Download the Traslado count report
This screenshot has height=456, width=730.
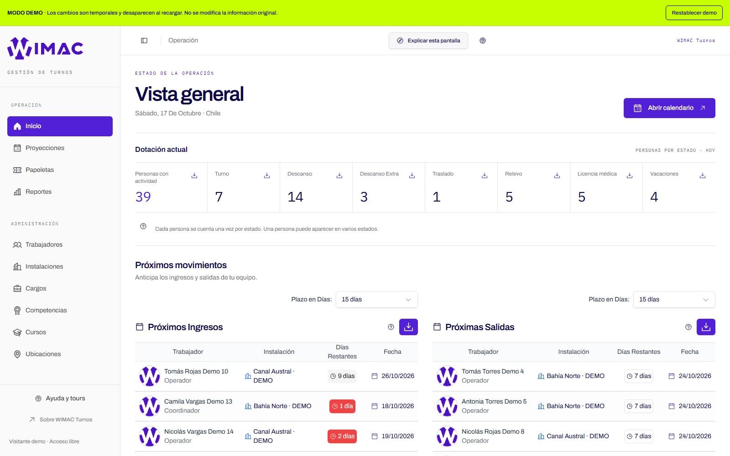click(x=485, y=176)
